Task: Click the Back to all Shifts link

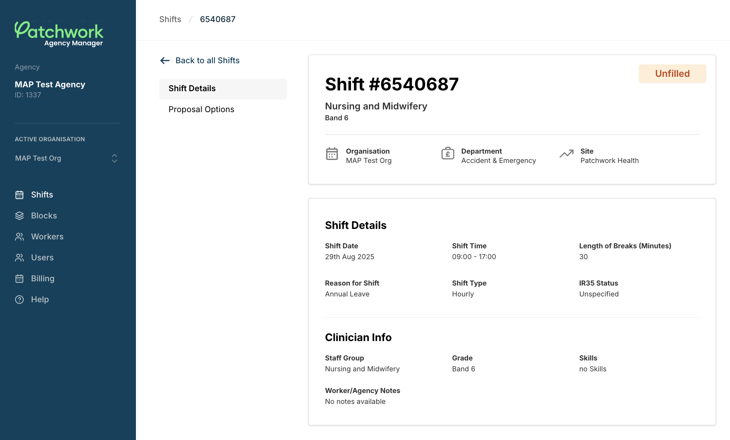Action: (x=208, y=61)
